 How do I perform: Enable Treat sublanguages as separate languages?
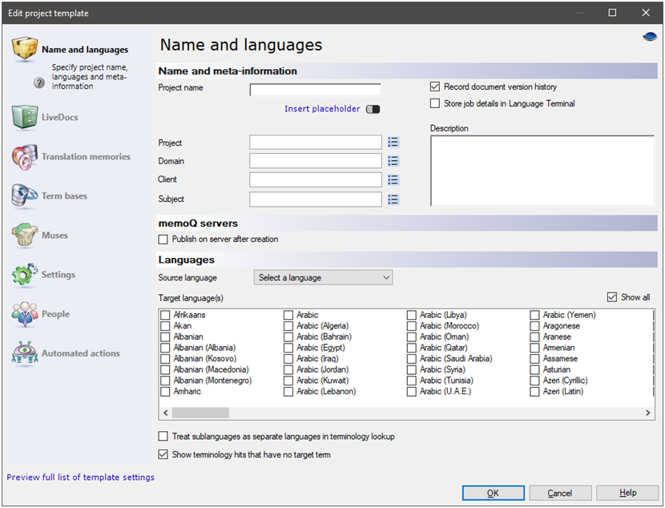click(x=163, y=437)
